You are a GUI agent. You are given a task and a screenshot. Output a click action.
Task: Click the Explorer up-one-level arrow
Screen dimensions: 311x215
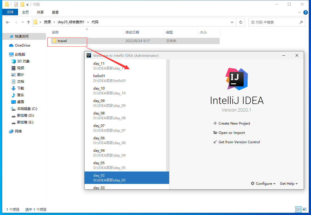[28, 22]
